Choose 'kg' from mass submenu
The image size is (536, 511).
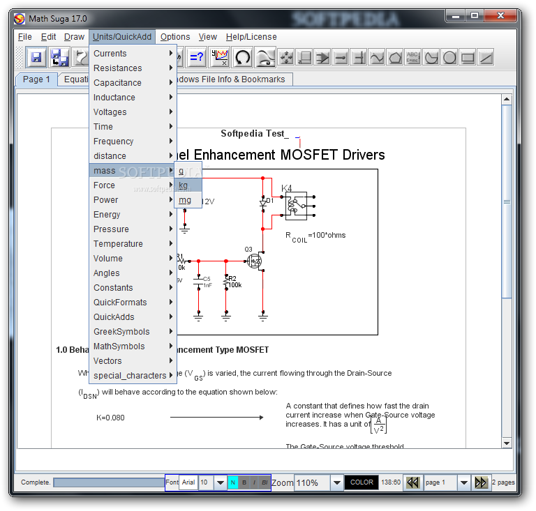click(x=188, y=185)
